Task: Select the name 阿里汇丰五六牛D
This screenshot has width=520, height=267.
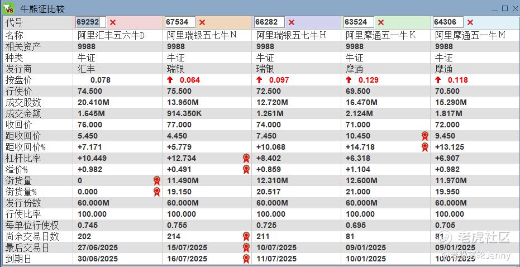Action: tap(111, 35)
